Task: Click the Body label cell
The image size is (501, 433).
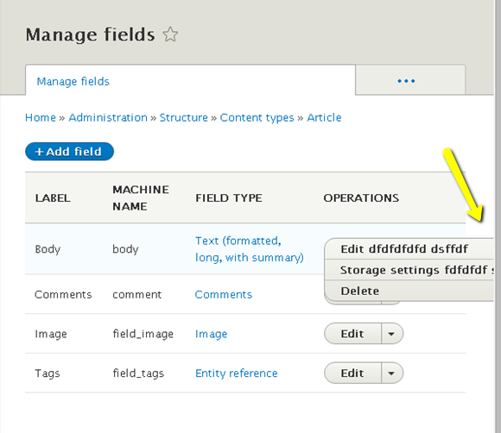Action: click(48, 249)
